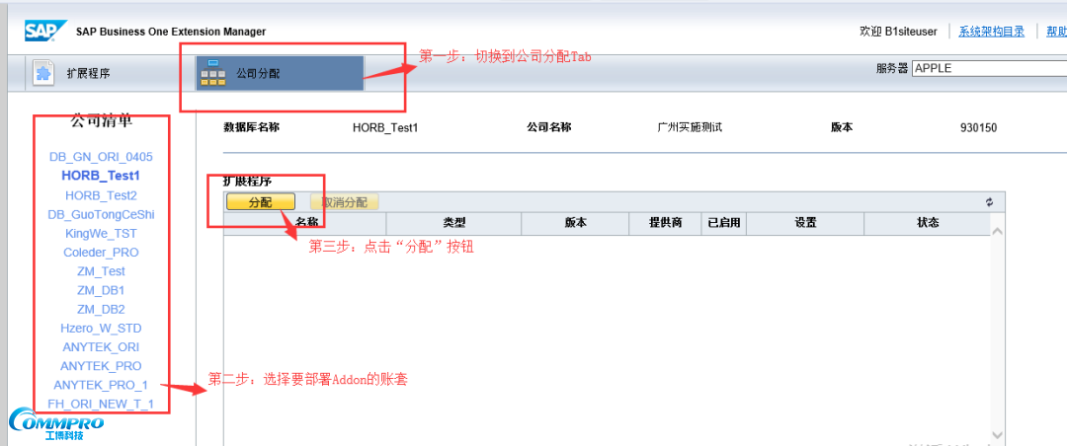Click the 服务器 input field
Screen dimensions: 1067x446
[988, 69]
